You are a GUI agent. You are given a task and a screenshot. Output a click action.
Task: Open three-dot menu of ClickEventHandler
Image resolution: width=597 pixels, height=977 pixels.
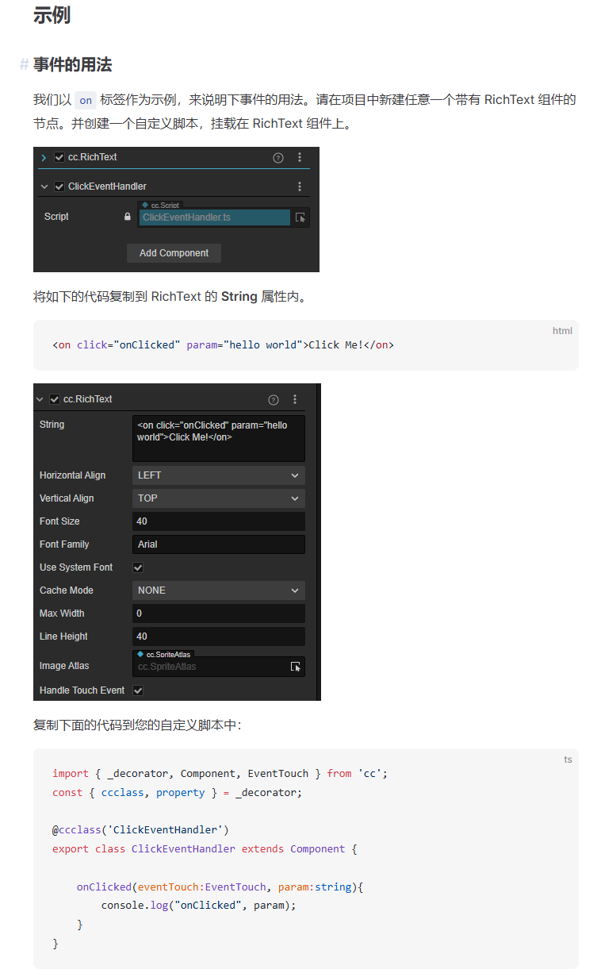point(300,187)
